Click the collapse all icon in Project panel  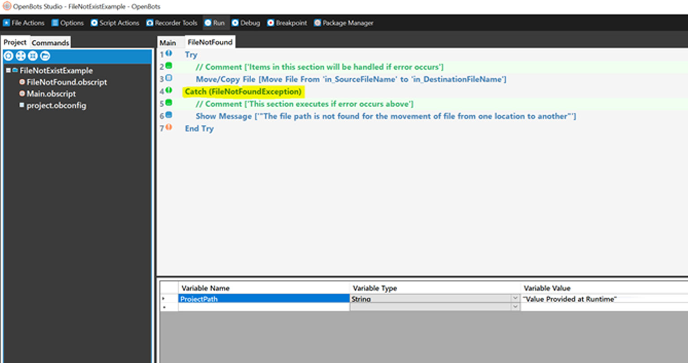[33, 56]
